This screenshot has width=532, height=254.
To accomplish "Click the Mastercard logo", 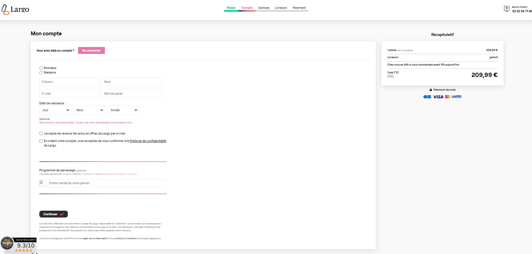I will (x=447, y=97).
